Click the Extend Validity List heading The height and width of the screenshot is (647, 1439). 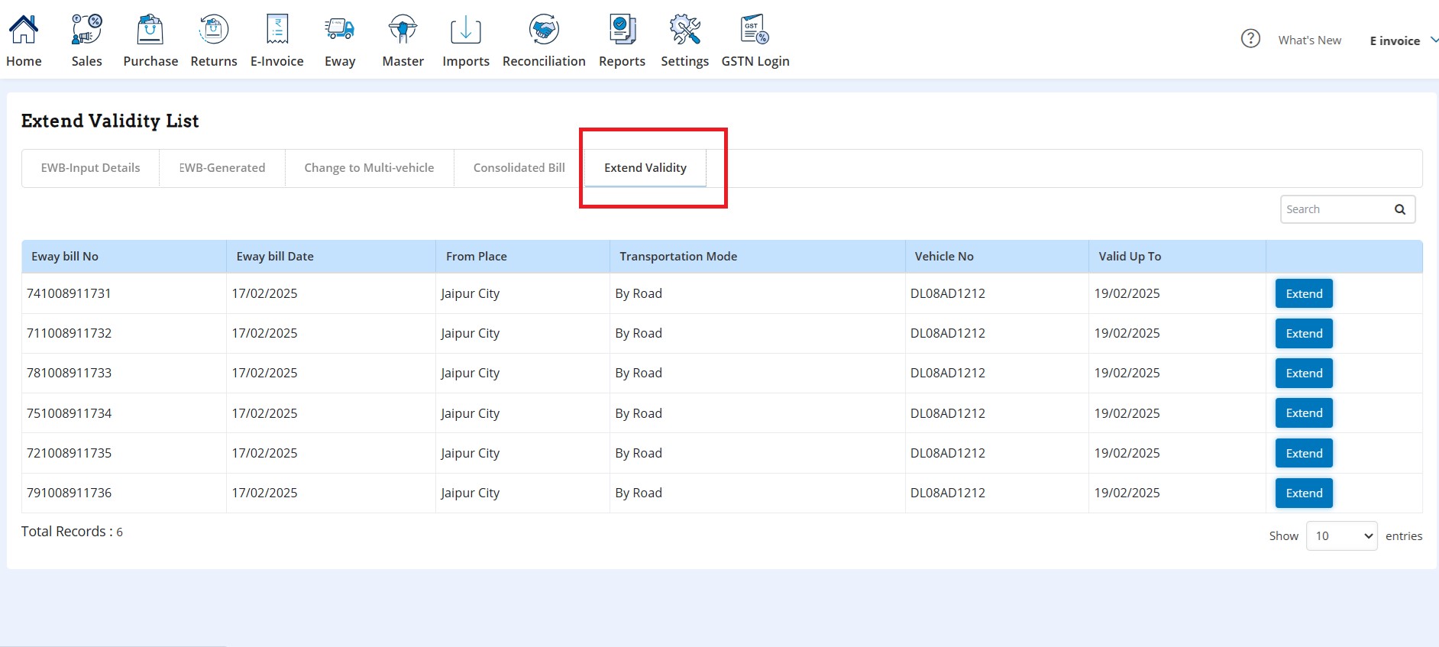[110, 121]
